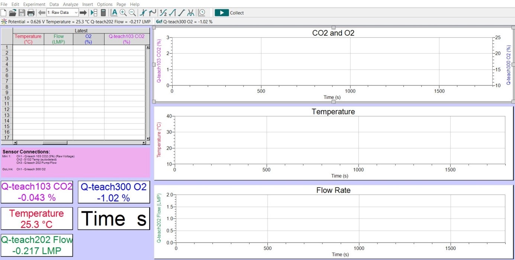Viewport: 515px width, 260px height.
Task: Click the Q-teach103 CO2 column header
Action: click(x=126, y=39)
